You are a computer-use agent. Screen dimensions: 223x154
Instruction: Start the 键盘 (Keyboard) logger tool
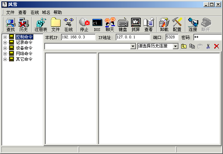(123, 24)
